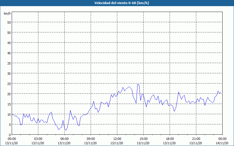Click the "12:00" time label

(x=117, y=139)
